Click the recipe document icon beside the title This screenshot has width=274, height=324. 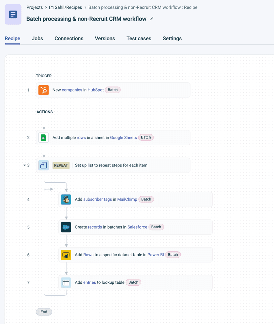[13, 14]
